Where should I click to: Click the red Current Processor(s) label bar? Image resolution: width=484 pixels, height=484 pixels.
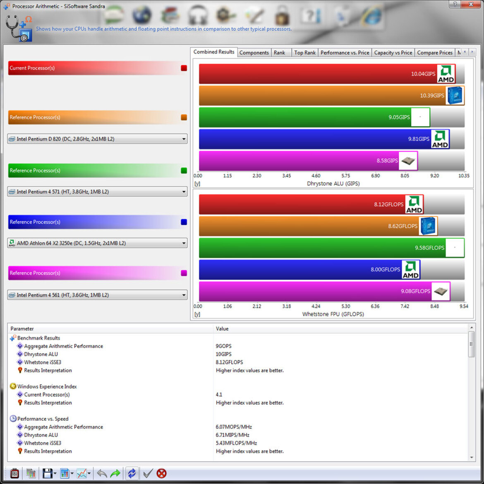97,68
